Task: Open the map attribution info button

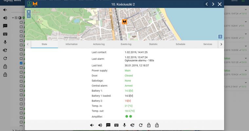Action: click(x=220, y=36)
